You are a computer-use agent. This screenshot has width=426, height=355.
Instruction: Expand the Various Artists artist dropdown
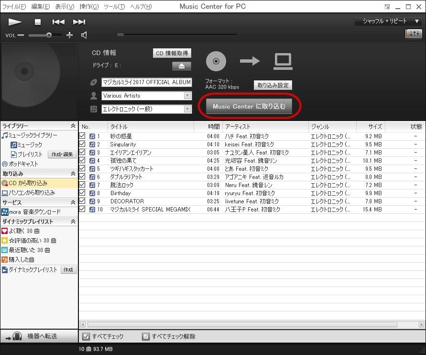(187, 96)
